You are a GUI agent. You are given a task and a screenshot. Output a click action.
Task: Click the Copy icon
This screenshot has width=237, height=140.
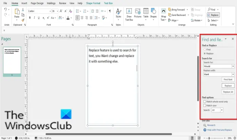[x=23, y=15]
